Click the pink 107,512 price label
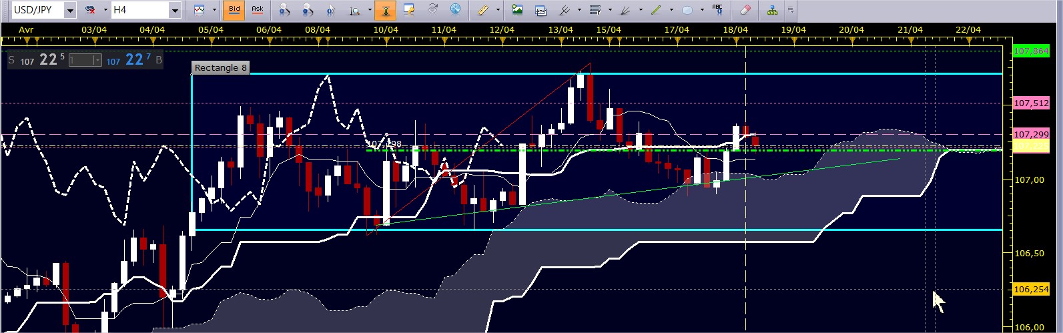Screen dimensions: 1063x333 click(1031, 103)
